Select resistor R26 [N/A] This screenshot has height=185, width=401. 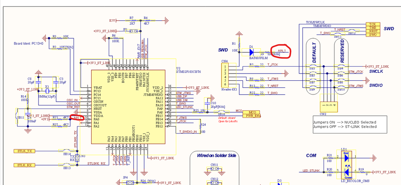(145, 183)
